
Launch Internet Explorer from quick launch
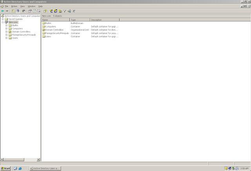20,168
